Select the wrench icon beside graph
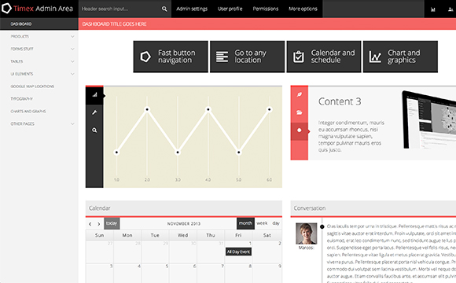The height and width of the screenshot is (283, 456). (x=94, y=112)
